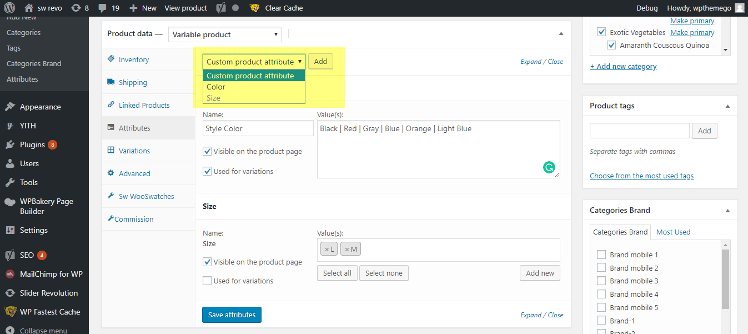The height and width of the screenshot is (334, 748).
Task: Click the Yoast SEO toolbar icon
Action: (x=221, y=8)
